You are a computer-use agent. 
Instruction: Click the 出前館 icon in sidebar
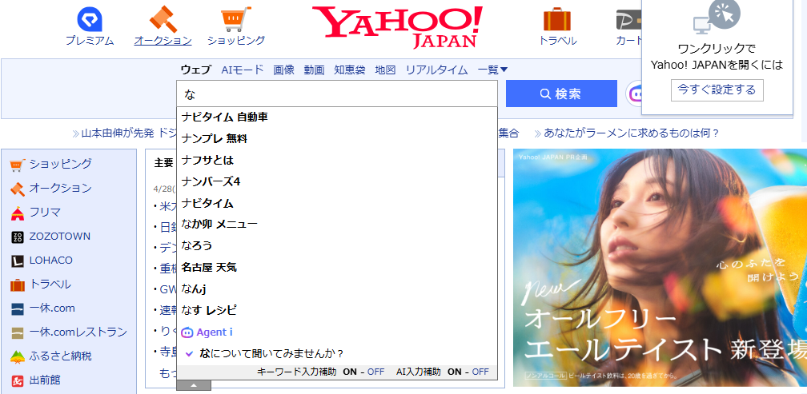coord(18,380)
